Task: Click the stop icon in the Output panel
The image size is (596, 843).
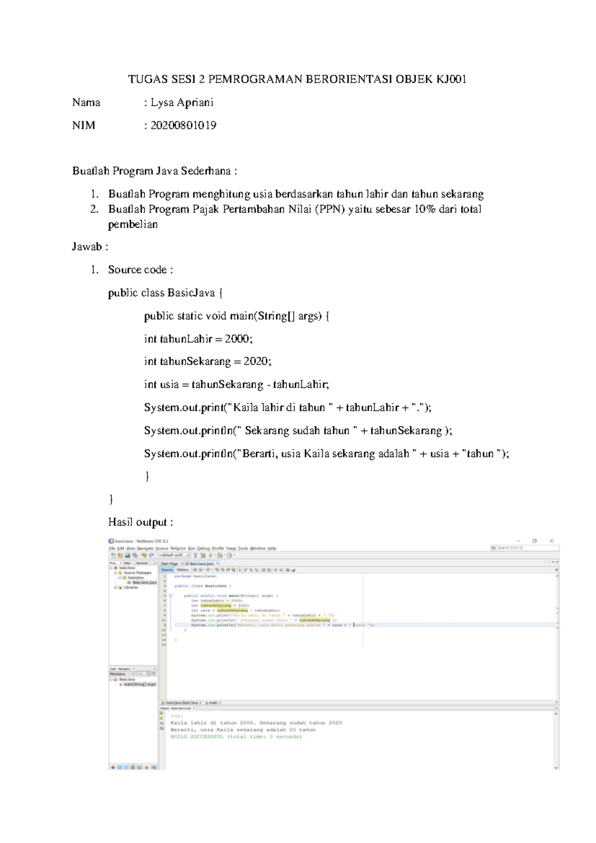Action: [x=161, y=723]
